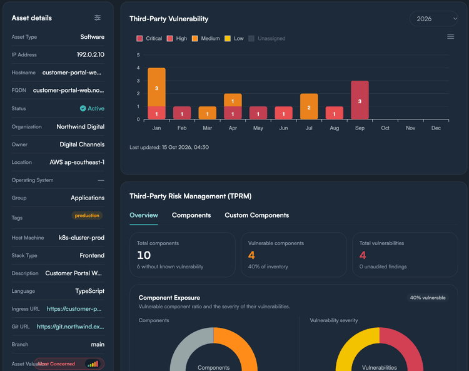This screenshot has height=371, width=469.
Task: Open the 2026 year dropdown
Action: (x=434, y=19)
